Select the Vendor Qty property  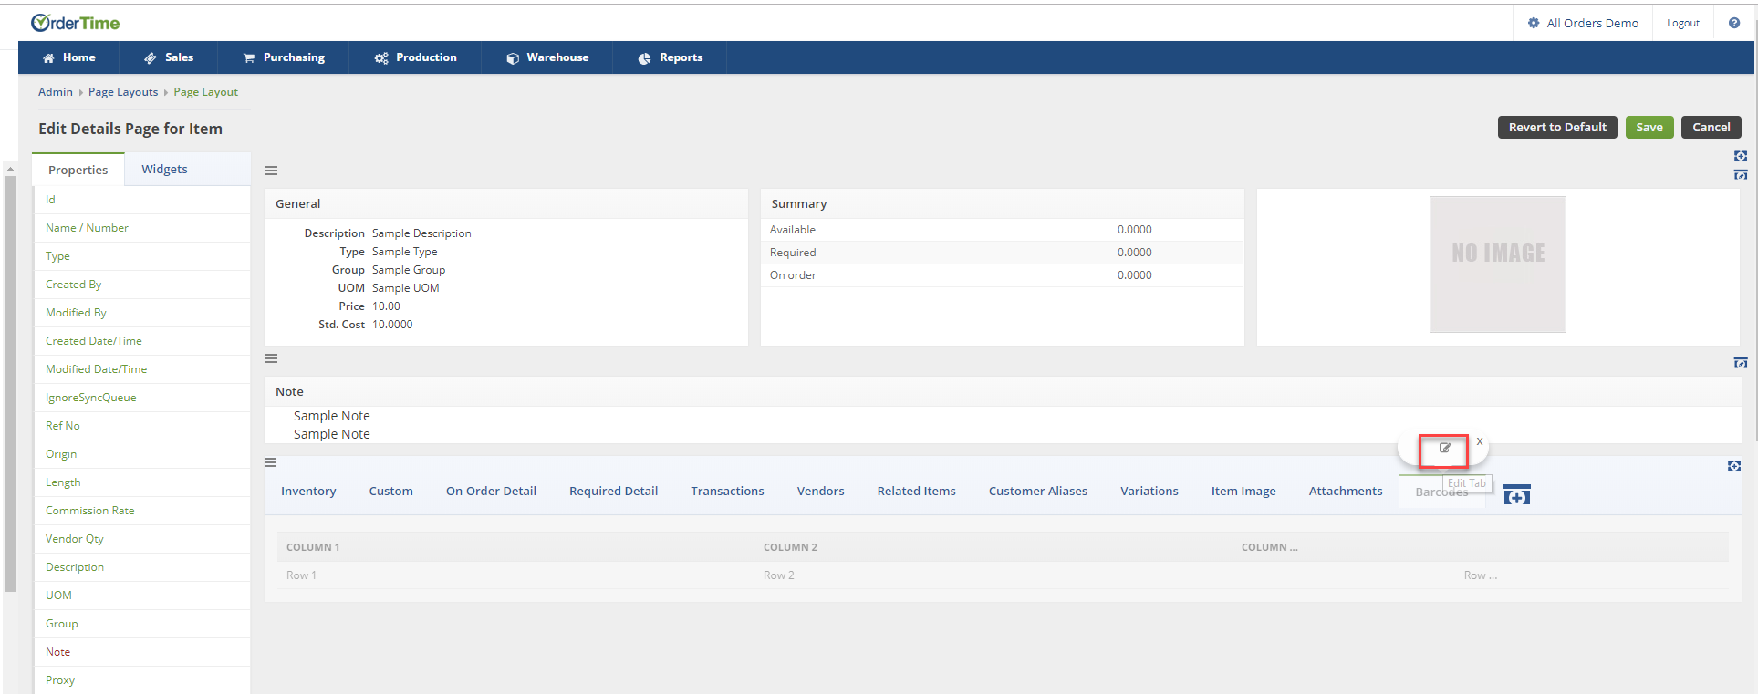pos(141,539)
